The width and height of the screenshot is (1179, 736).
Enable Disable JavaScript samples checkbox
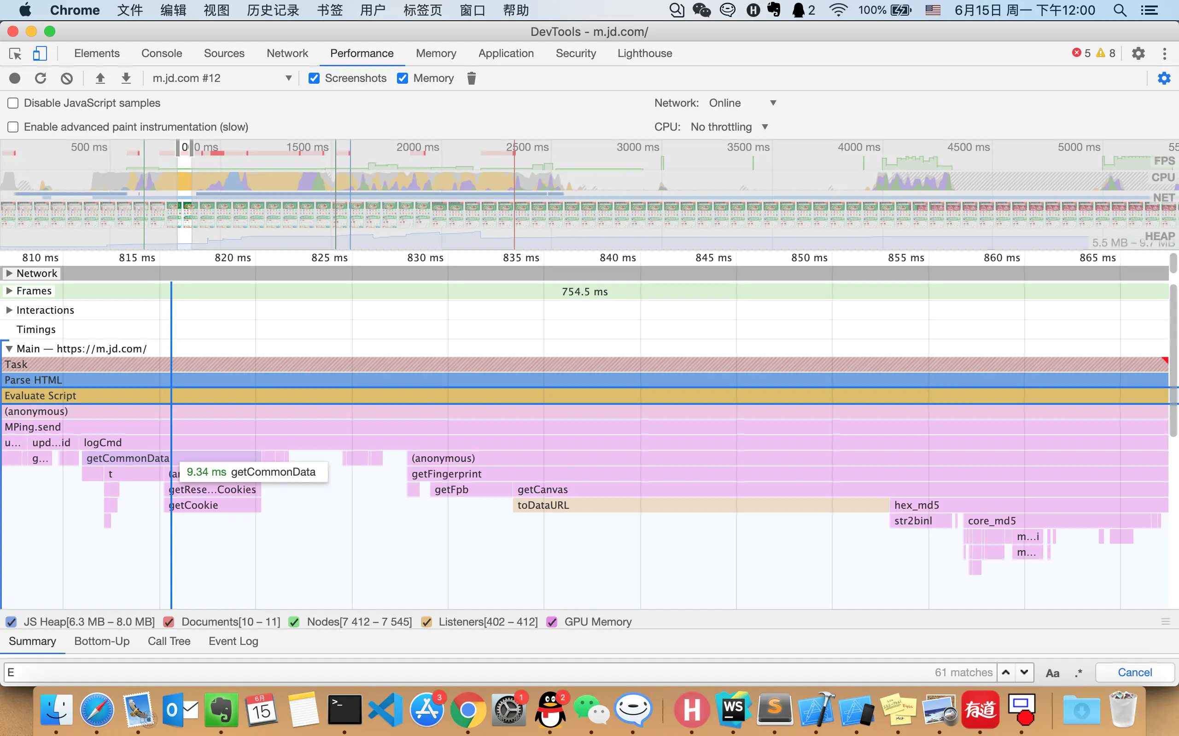click(13, 103)
